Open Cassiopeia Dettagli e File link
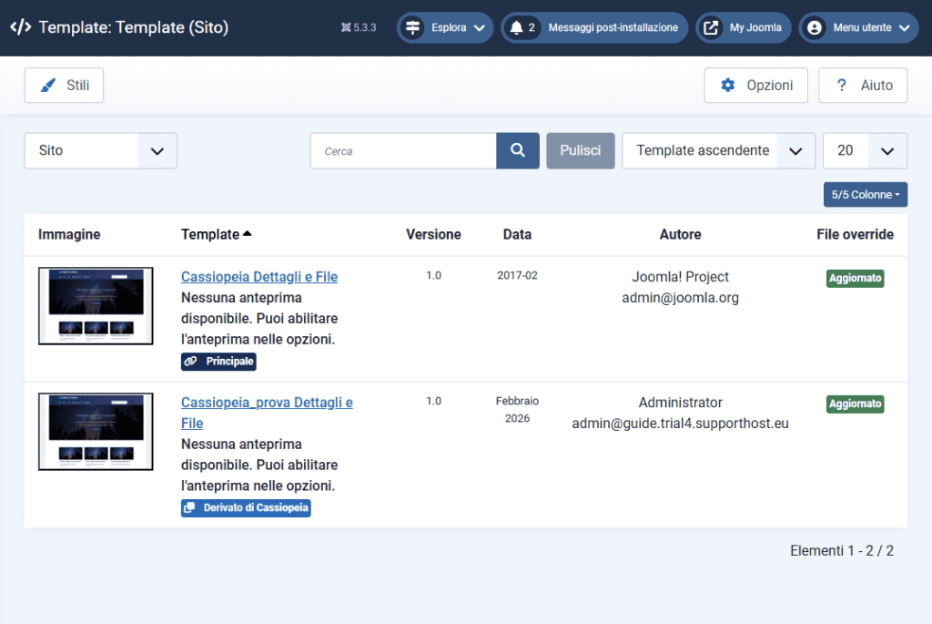Screen dimensions: 932x624 click(259, 277)
